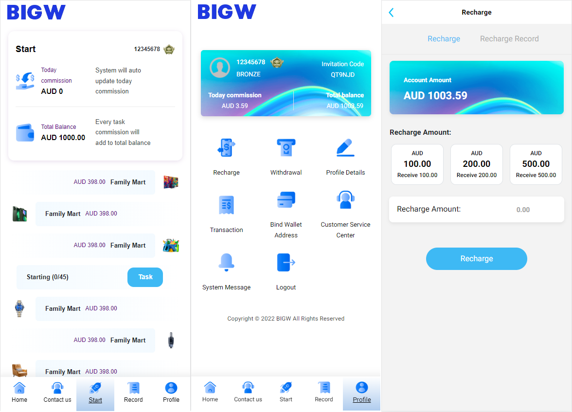Open the Customer Service Center headset icon
The width and height of the screenshot is (572, 412).
(x=345, y=199)
